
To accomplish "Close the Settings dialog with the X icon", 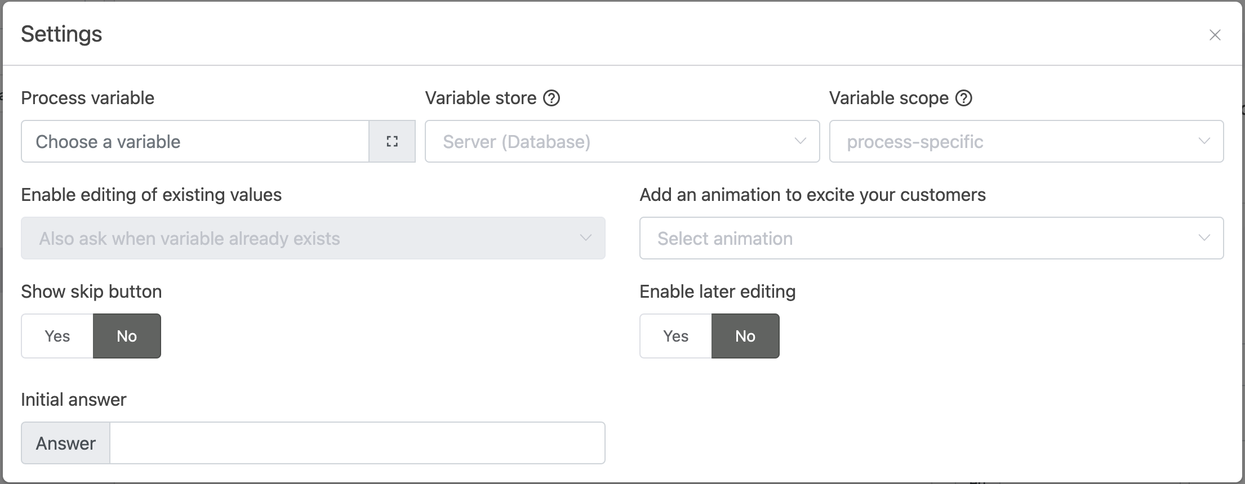I will [1215, 35].
